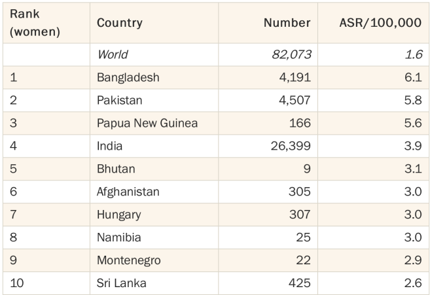Select the World row label
Viewport: 432px width, 295px height.
click(x=113, y=54)
